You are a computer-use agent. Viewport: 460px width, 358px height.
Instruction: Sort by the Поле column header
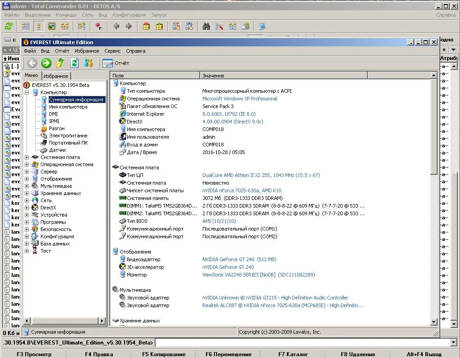pyautogui.click(x=155, y=76)
